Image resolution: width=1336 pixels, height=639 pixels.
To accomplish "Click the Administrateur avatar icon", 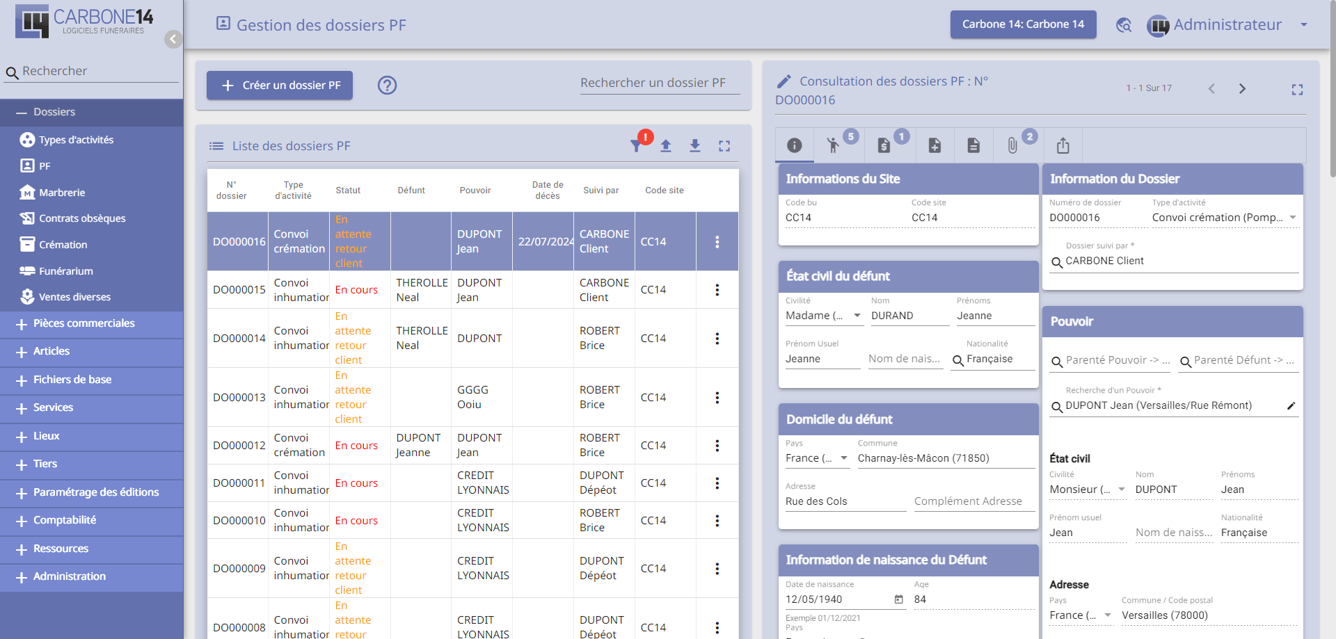I will click(x=1158, y=26).
